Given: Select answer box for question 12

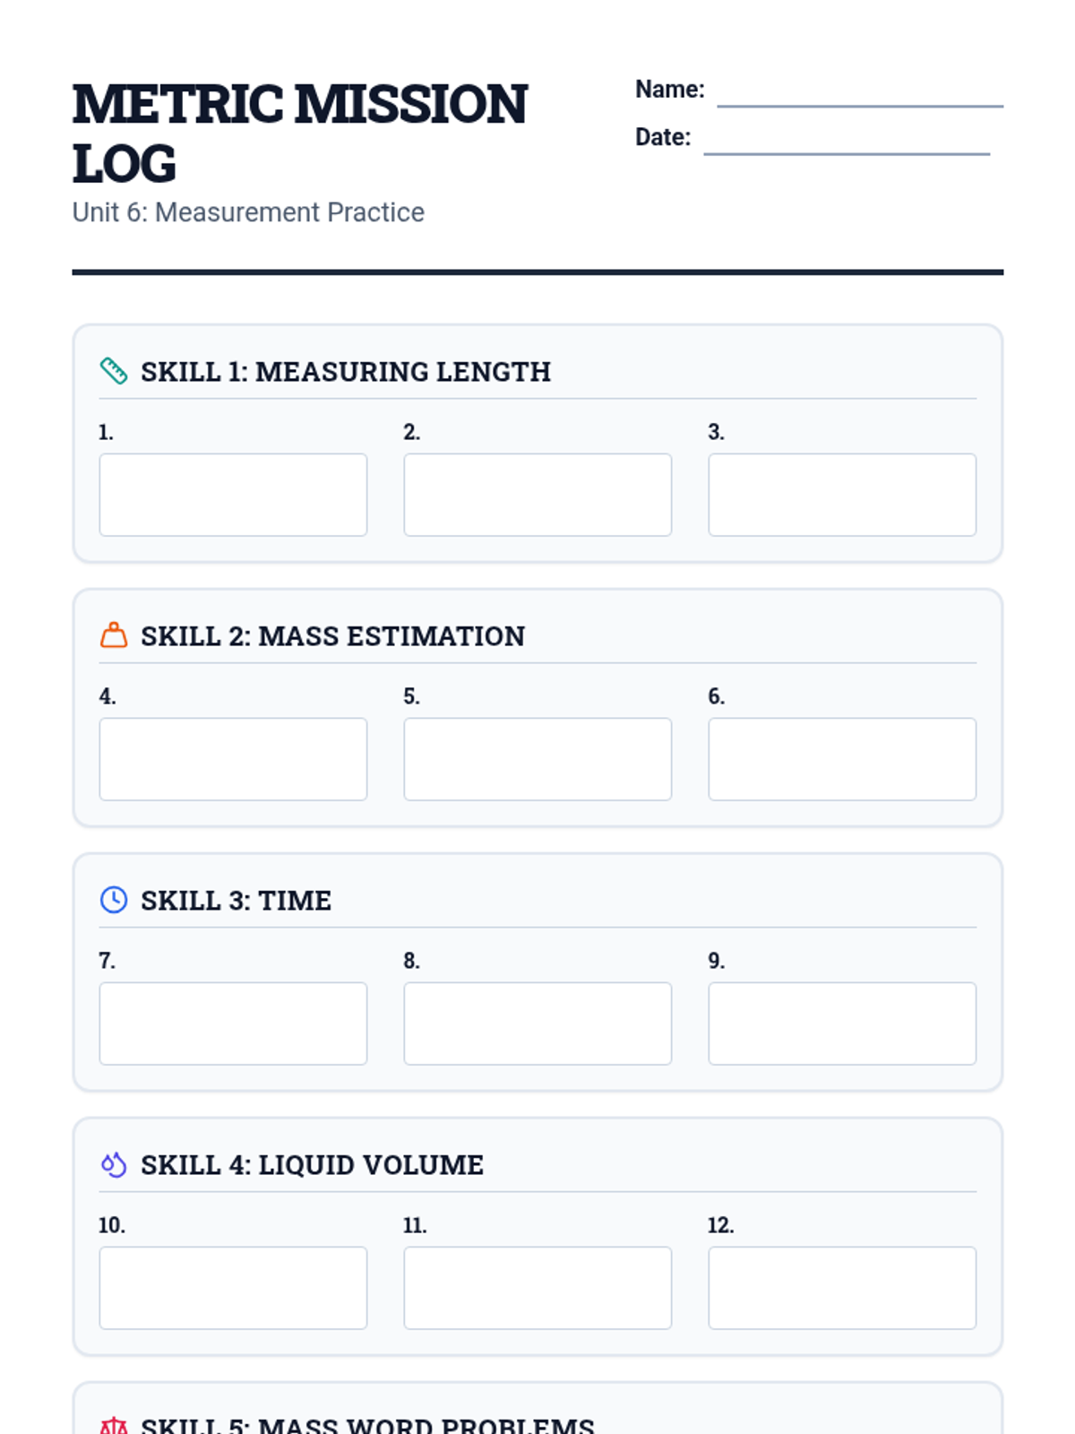Looking at the screenshot, I should [x=842, y=1288].
